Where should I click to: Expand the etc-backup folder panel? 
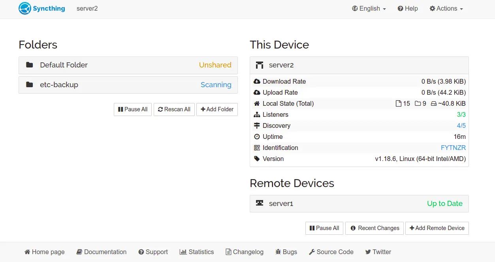point(128,85)
